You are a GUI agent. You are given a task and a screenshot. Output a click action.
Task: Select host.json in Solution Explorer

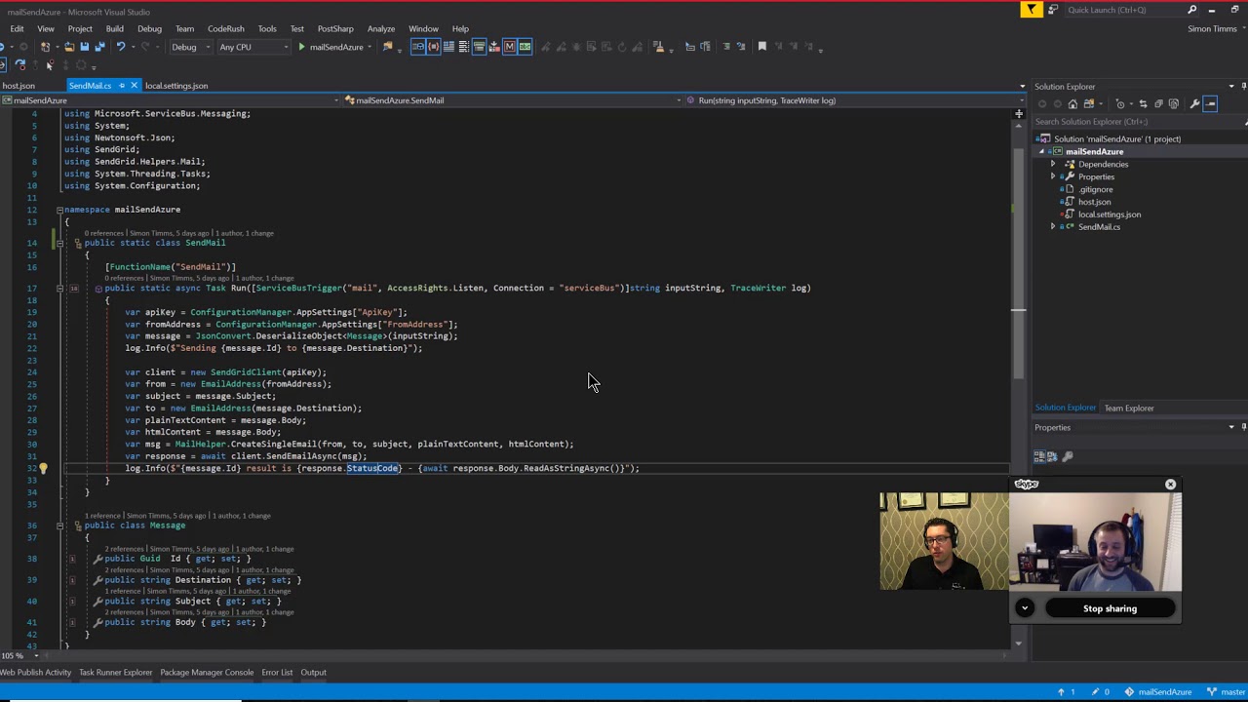tap(1094, 202)
